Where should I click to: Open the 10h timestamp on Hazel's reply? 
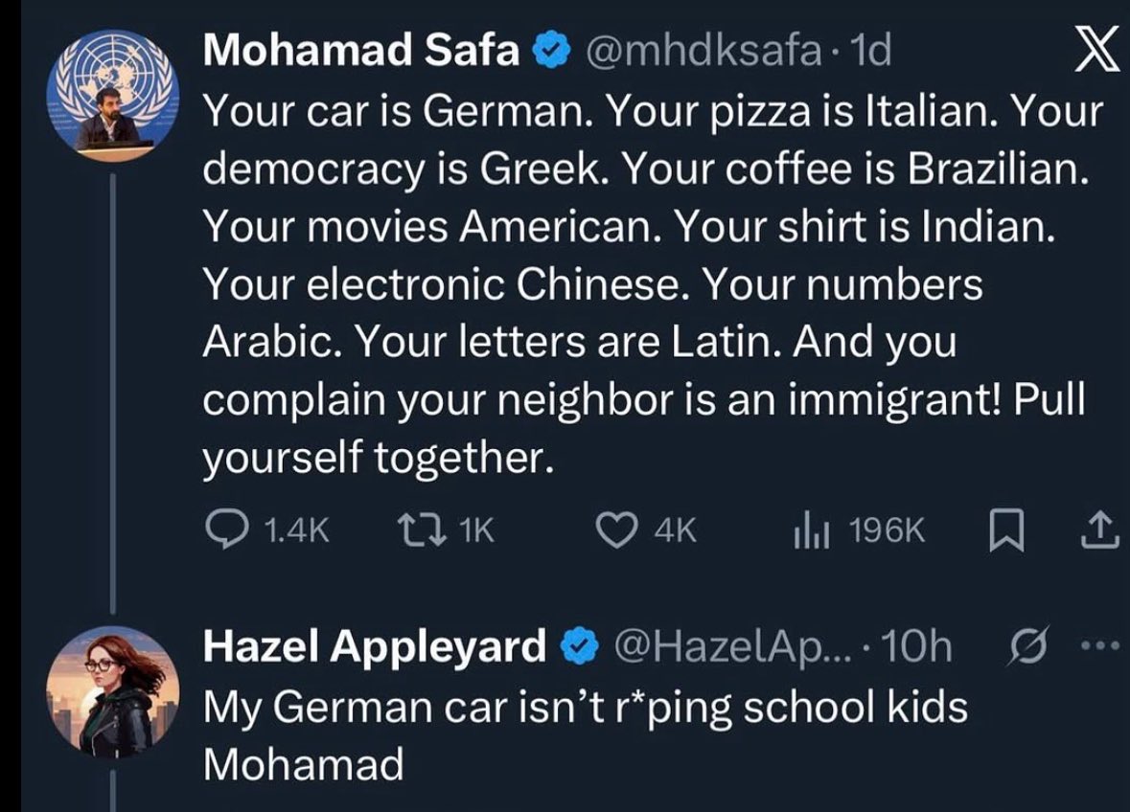pyautogui.click(x=917, y=648)
